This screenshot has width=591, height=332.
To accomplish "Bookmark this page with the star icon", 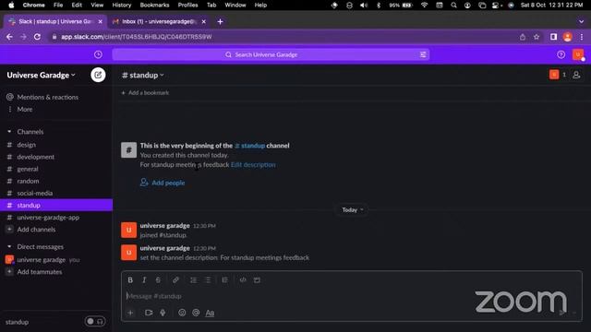I will pyautogui.click(x=537, y=37).
